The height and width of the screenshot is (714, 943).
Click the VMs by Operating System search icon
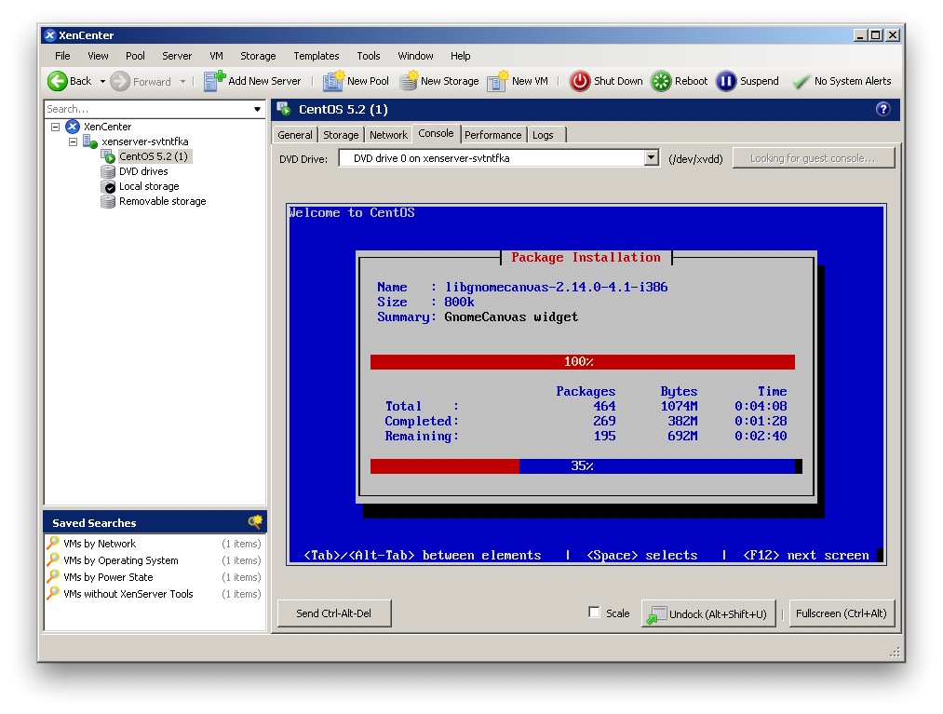[x=53, y=560]
